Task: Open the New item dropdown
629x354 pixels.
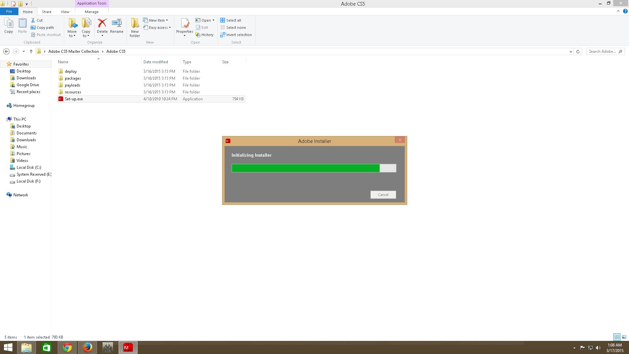Action: [x=156, y=20]
